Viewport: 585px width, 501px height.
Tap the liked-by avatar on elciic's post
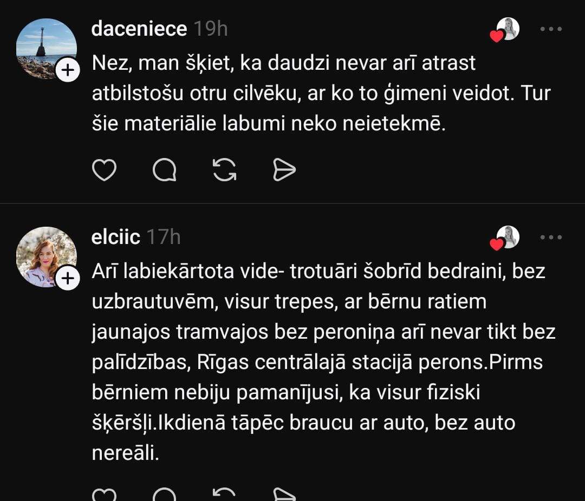508,237
